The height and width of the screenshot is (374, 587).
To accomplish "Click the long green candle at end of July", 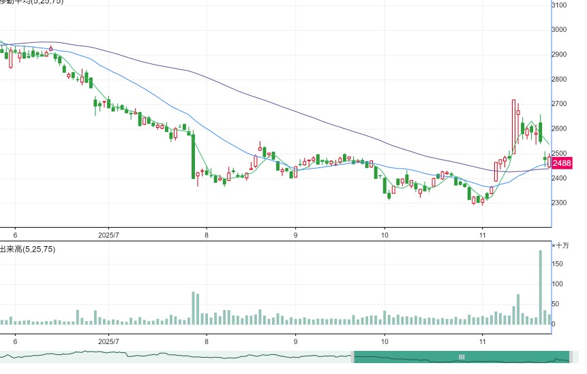I will [x=193, y=156].
